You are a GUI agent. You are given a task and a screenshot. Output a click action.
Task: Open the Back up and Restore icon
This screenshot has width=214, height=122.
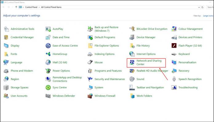90,29
